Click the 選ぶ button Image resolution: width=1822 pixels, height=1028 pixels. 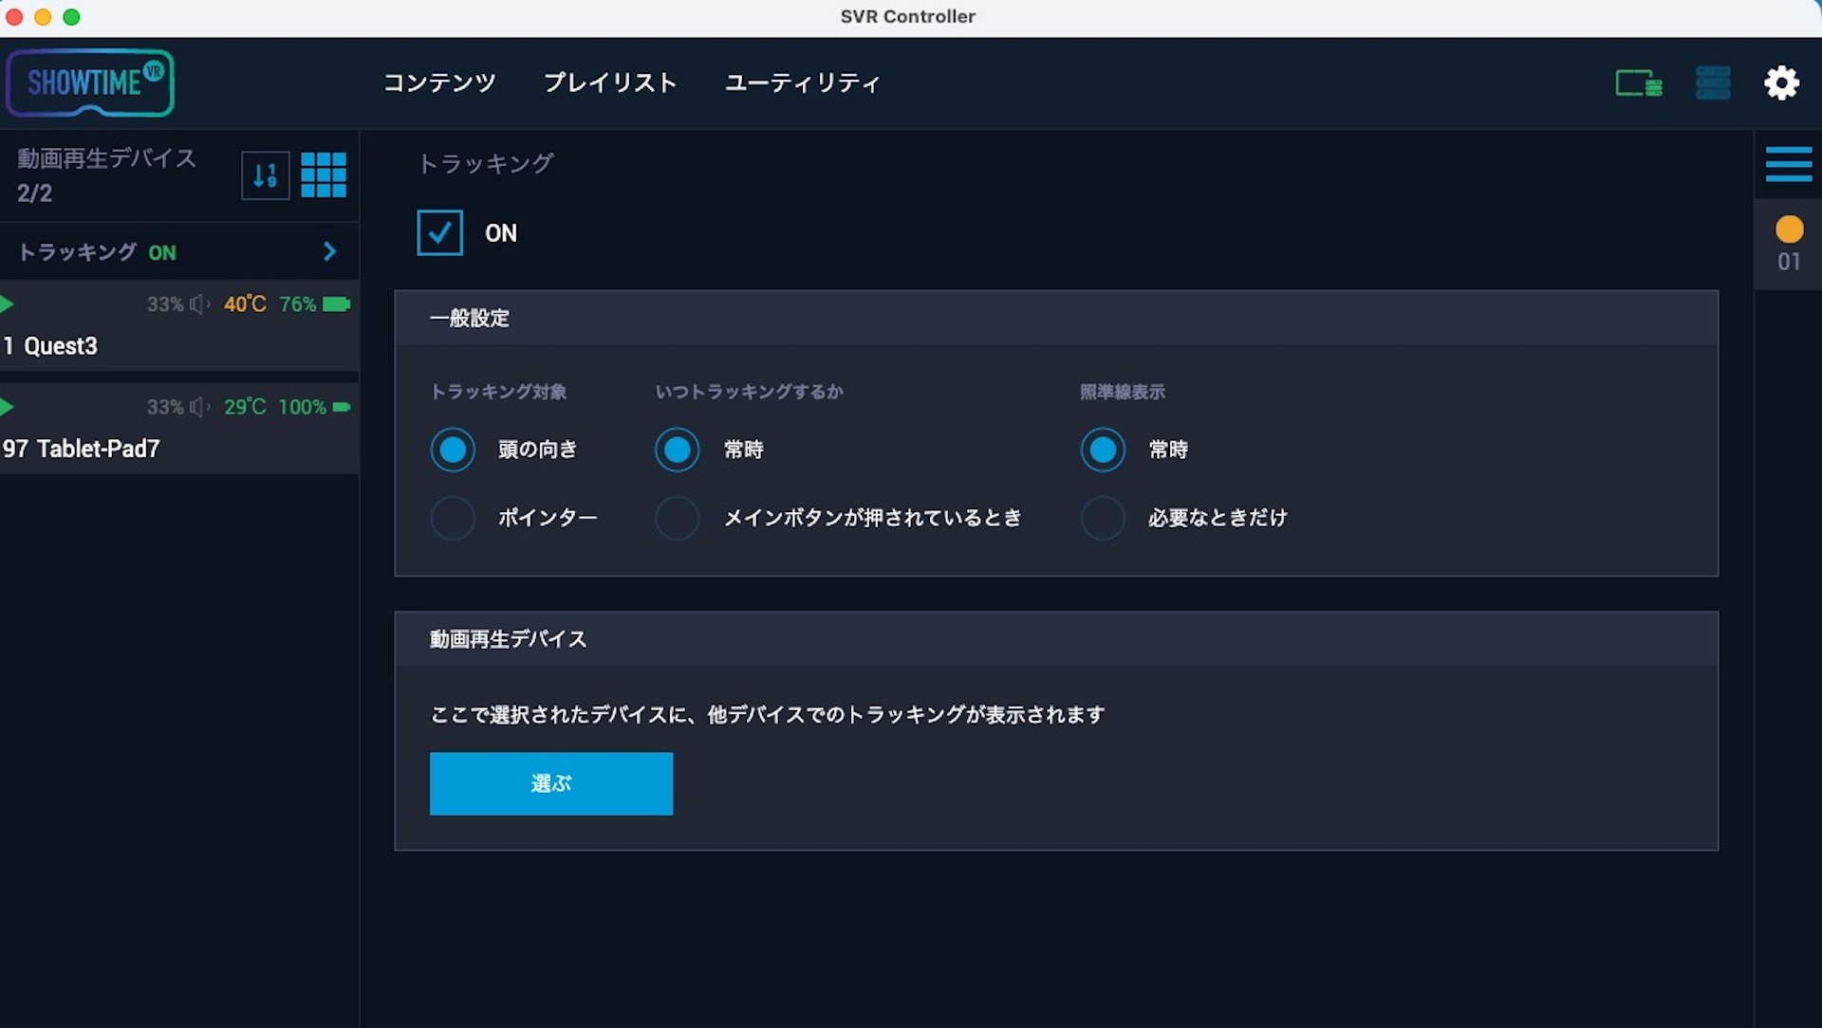click(551, 783)
